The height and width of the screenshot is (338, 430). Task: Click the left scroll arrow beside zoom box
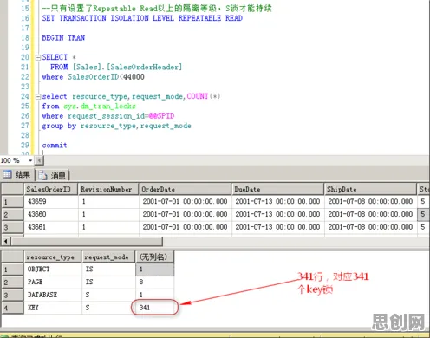(x=39, y=160)
